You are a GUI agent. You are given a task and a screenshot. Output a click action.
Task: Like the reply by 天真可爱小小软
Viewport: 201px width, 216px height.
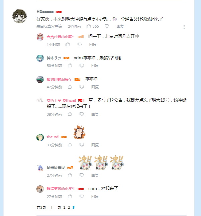tap(68, 44)
